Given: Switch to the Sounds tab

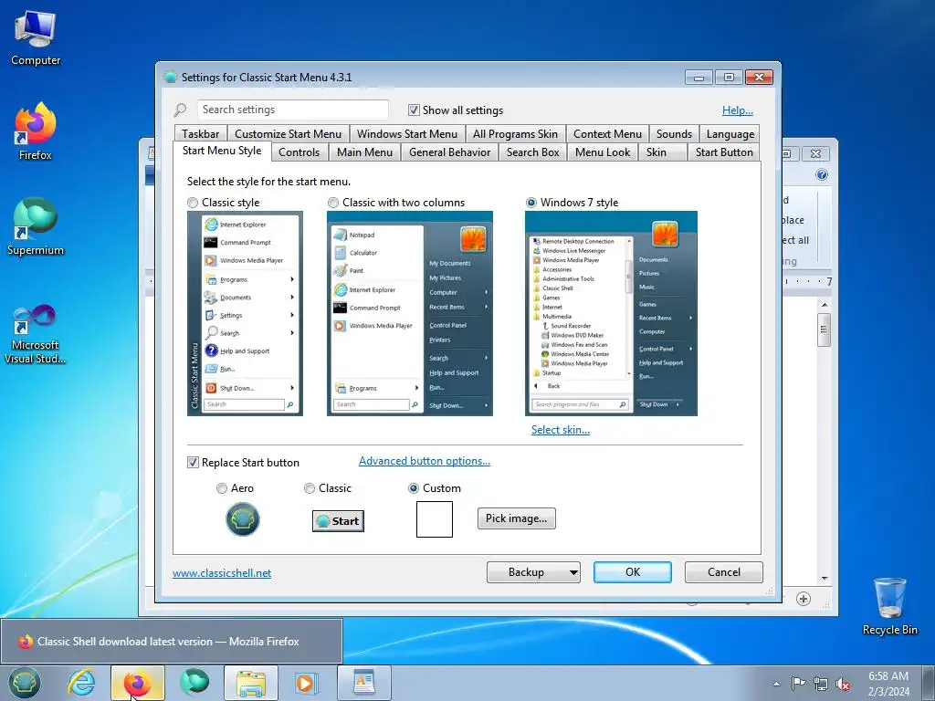Looking at the screenshot, I should pyautogui.click(x=675, y=134).
